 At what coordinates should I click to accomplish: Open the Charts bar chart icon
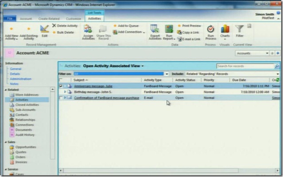pyautogui.click(x=225, y=29)
